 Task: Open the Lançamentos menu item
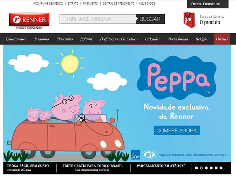(x=16, y=39)
